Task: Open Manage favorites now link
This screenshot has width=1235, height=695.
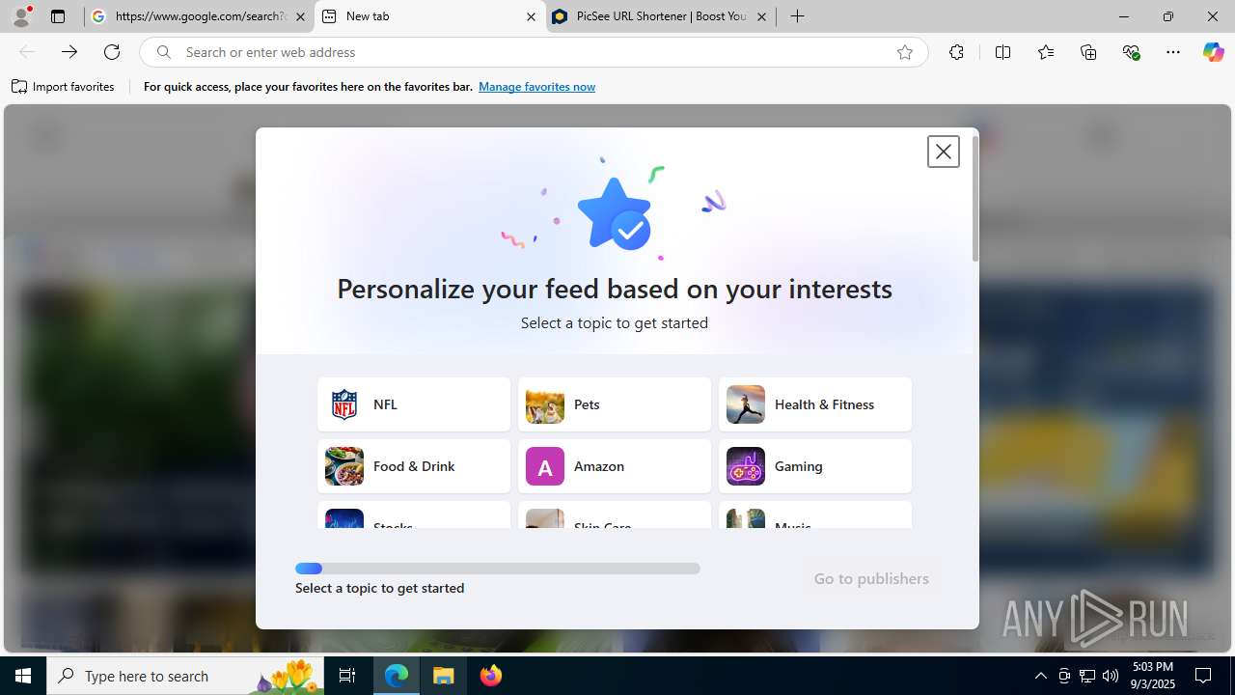Action: point(536,87)
